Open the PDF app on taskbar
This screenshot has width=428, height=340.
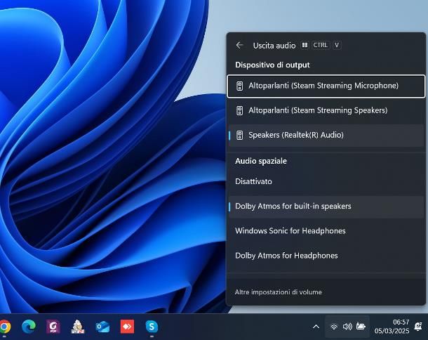coord(53,327)
